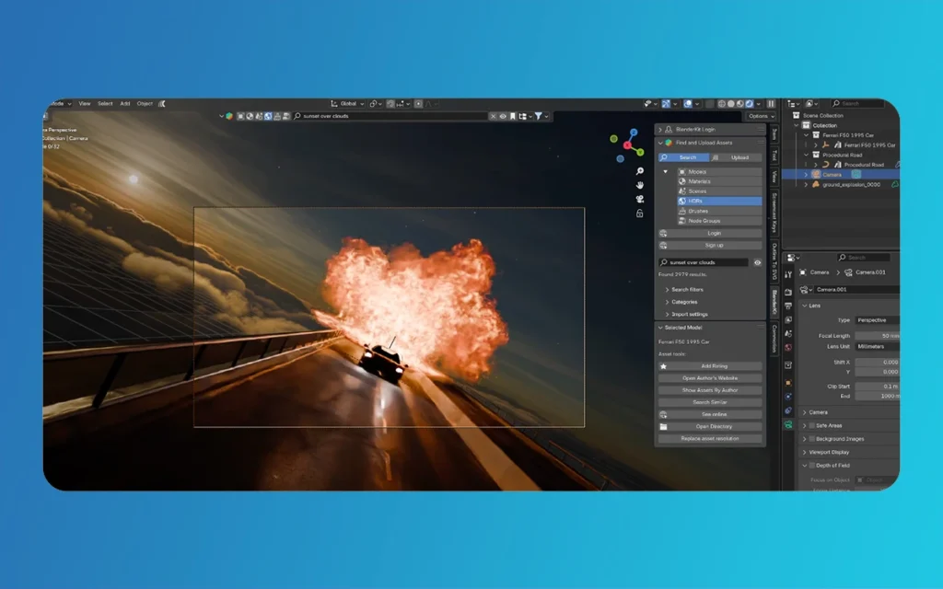Open the Select menu in viewport header

click(x=105, y=103)
